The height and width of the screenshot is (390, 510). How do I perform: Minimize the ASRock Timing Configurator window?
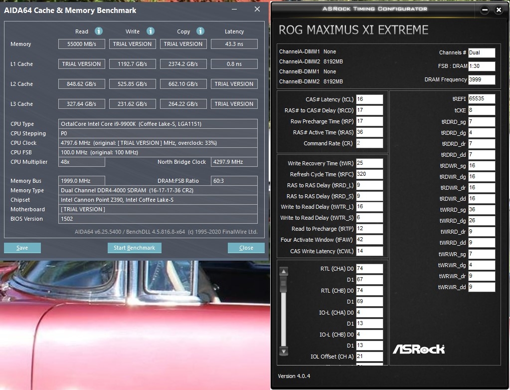pyautogui.click(x=485, y=10)
